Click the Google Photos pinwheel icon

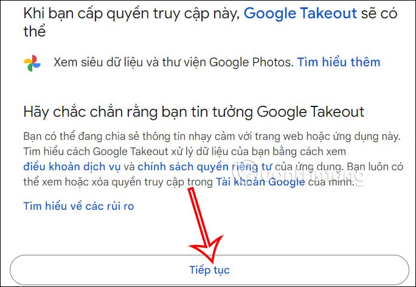[32, 63]
